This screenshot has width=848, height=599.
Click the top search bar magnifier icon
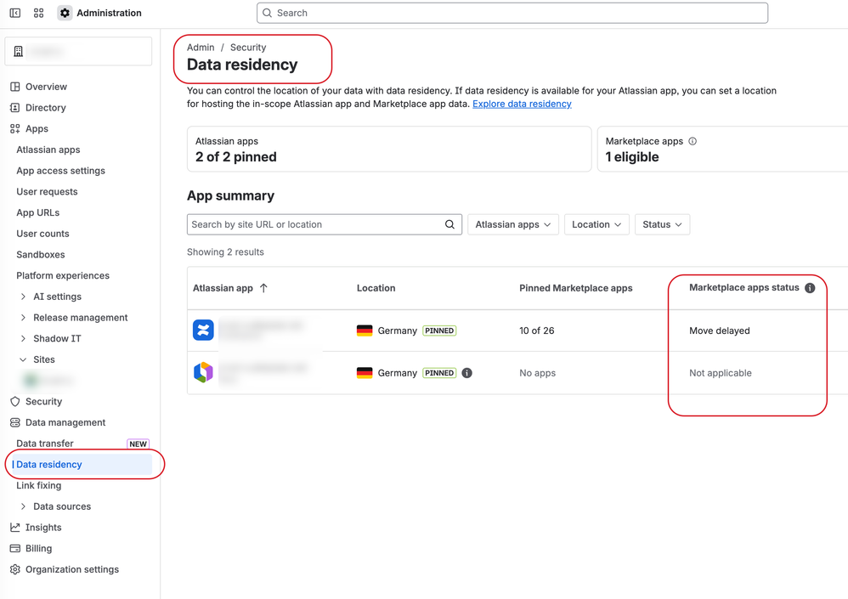click(x=267, y=13)
